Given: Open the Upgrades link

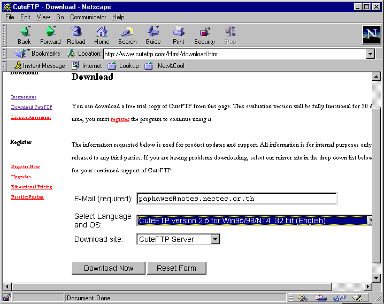Looking at the screenshot, I should (21, 177).
